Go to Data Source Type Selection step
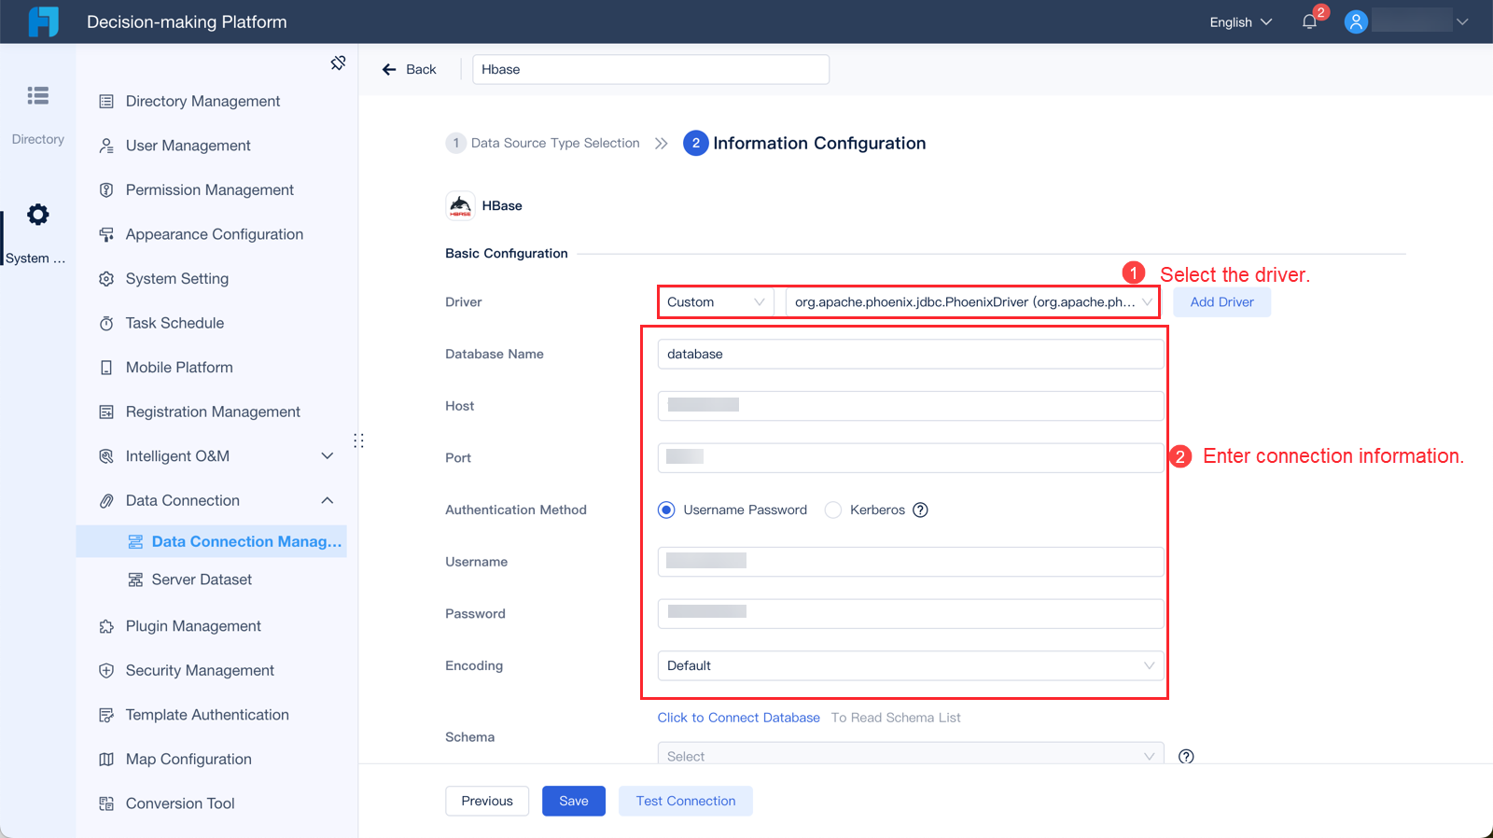 (544, 143)
